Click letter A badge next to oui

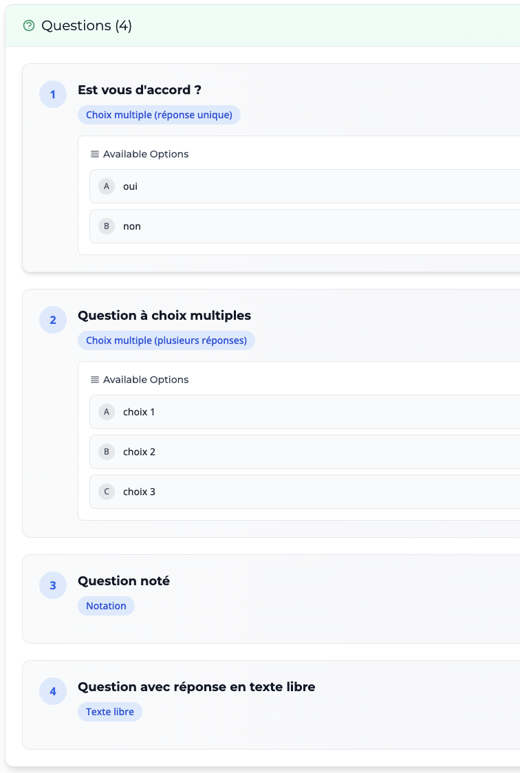106,186
